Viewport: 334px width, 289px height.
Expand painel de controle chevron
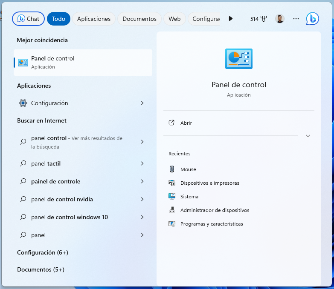(x=142, y=181)
